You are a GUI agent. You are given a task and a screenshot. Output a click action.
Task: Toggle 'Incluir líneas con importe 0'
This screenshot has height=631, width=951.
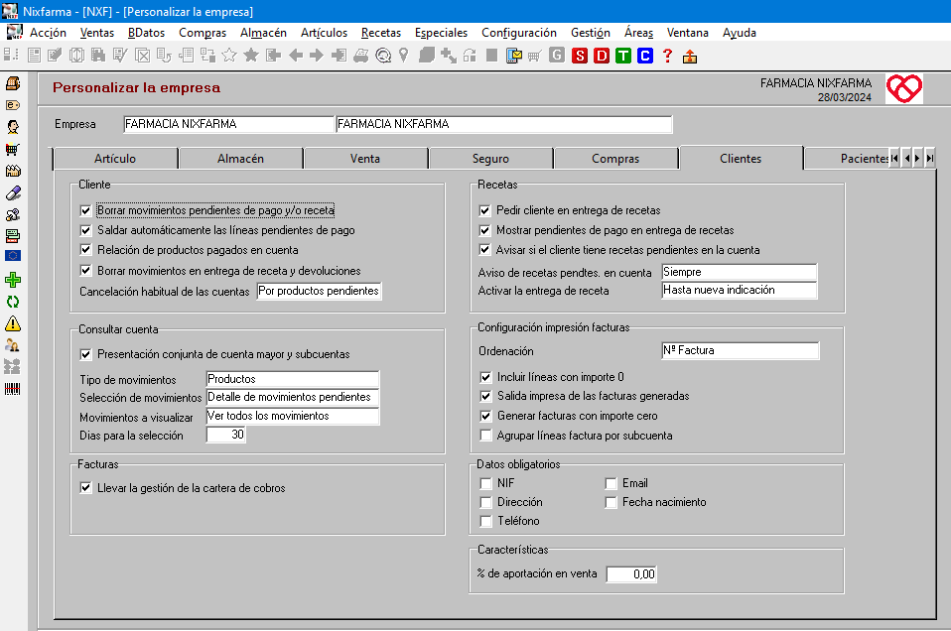(485, 377)
